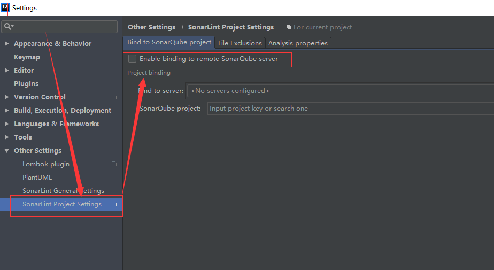Image resolution: width=494 pixels, height=270 pixels.
Task: Click the 'Settings' window title
Action: [x=25, y=8]
